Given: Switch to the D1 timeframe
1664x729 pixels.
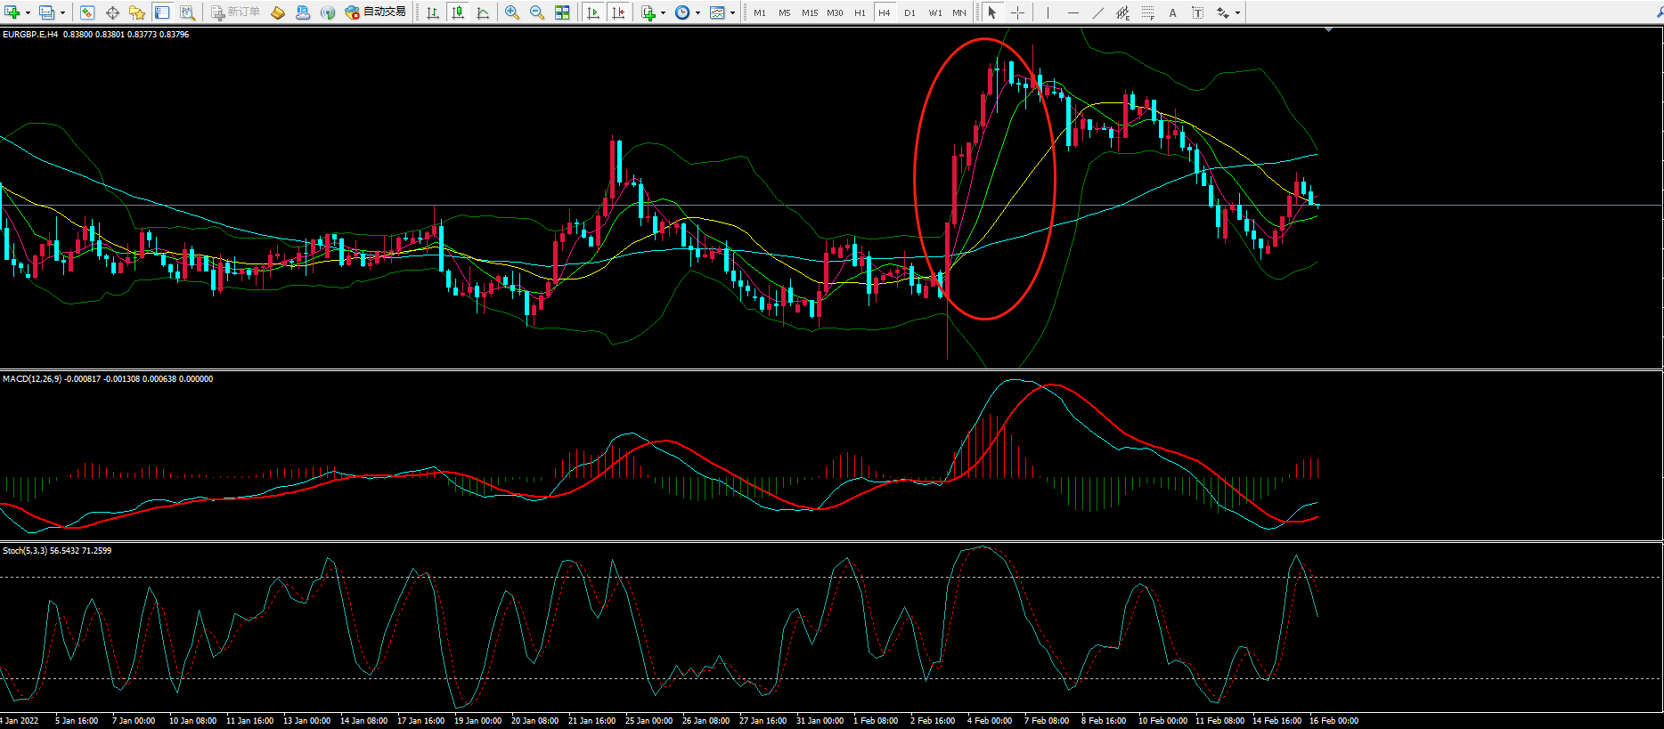Looking at the screenshot, I should tap(909, 12).
